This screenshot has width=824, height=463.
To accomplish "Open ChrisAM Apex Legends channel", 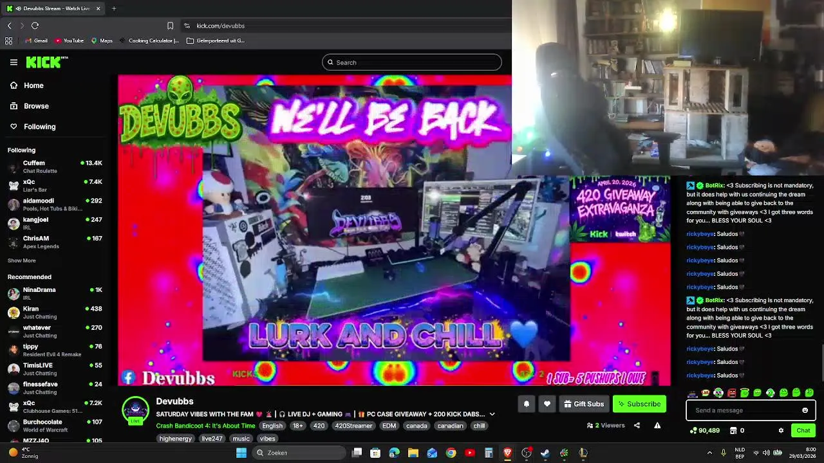I will [x=55, y=242].
